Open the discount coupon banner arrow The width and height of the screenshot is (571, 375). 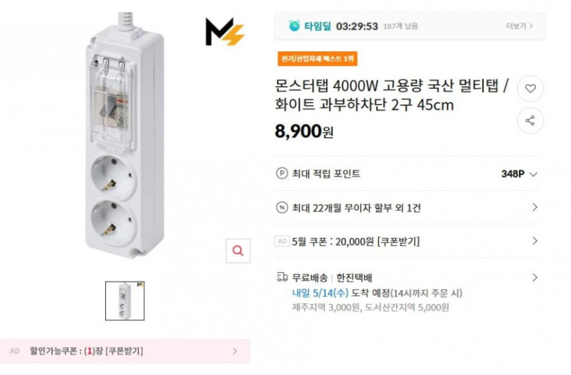(x=235, y=351)
